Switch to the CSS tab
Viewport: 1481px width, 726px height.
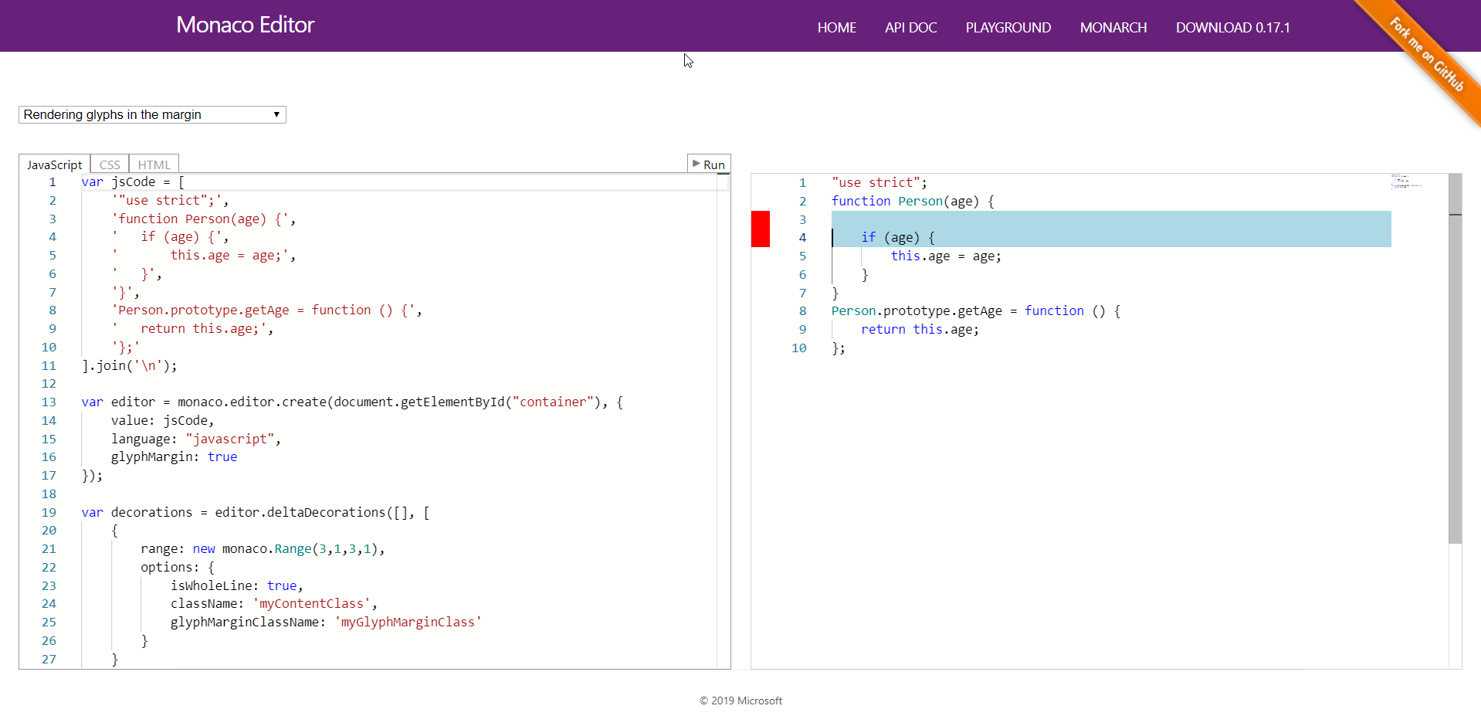pos(110,165)
